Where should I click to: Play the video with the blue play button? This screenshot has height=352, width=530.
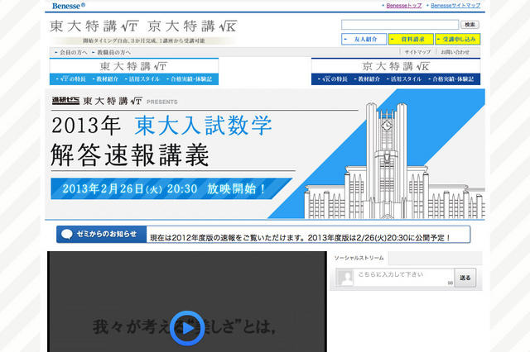[187, 328]
